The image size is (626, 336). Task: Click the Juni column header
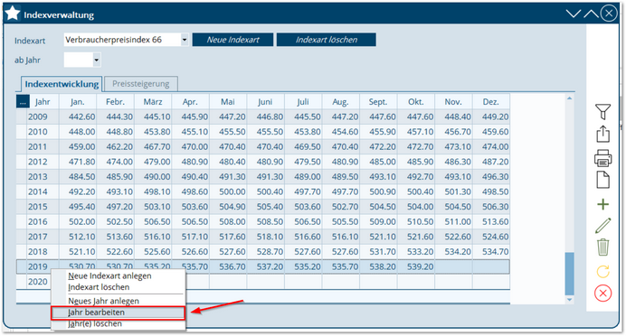[265, 102]
